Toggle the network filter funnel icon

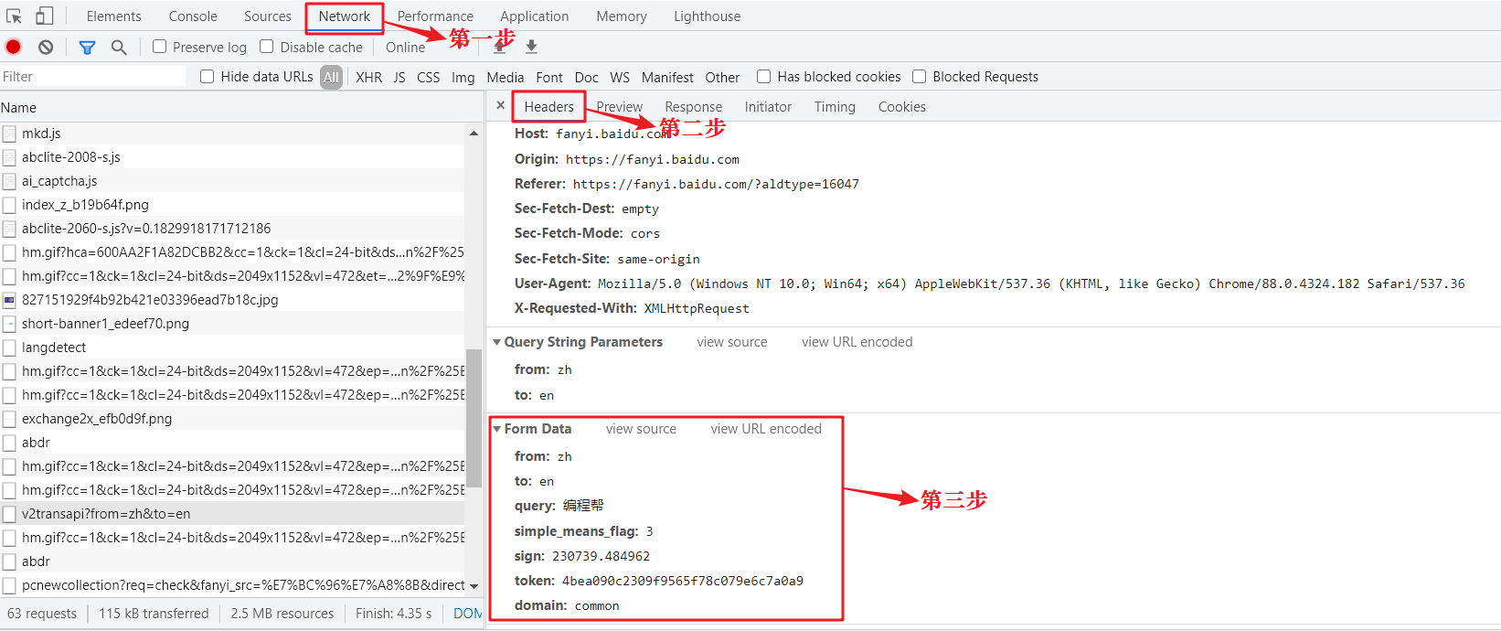87,47
